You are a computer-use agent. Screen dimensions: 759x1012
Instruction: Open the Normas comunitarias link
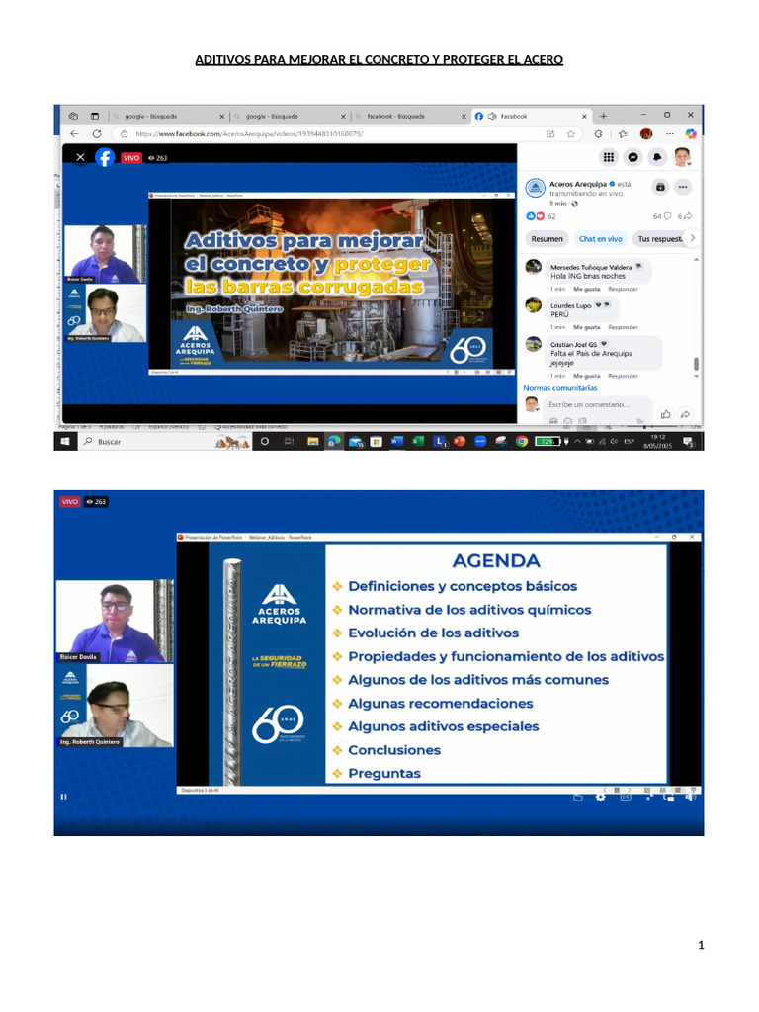click(559, 387)
